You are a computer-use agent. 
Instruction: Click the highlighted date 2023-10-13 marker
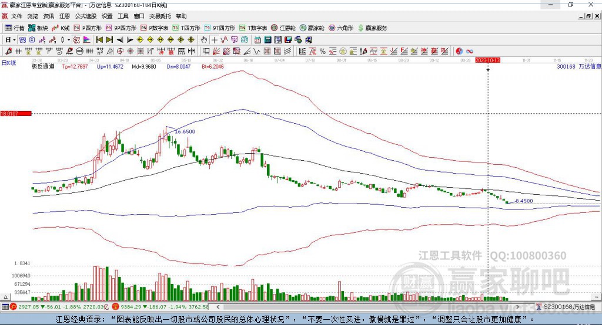(x=487, y=60)
